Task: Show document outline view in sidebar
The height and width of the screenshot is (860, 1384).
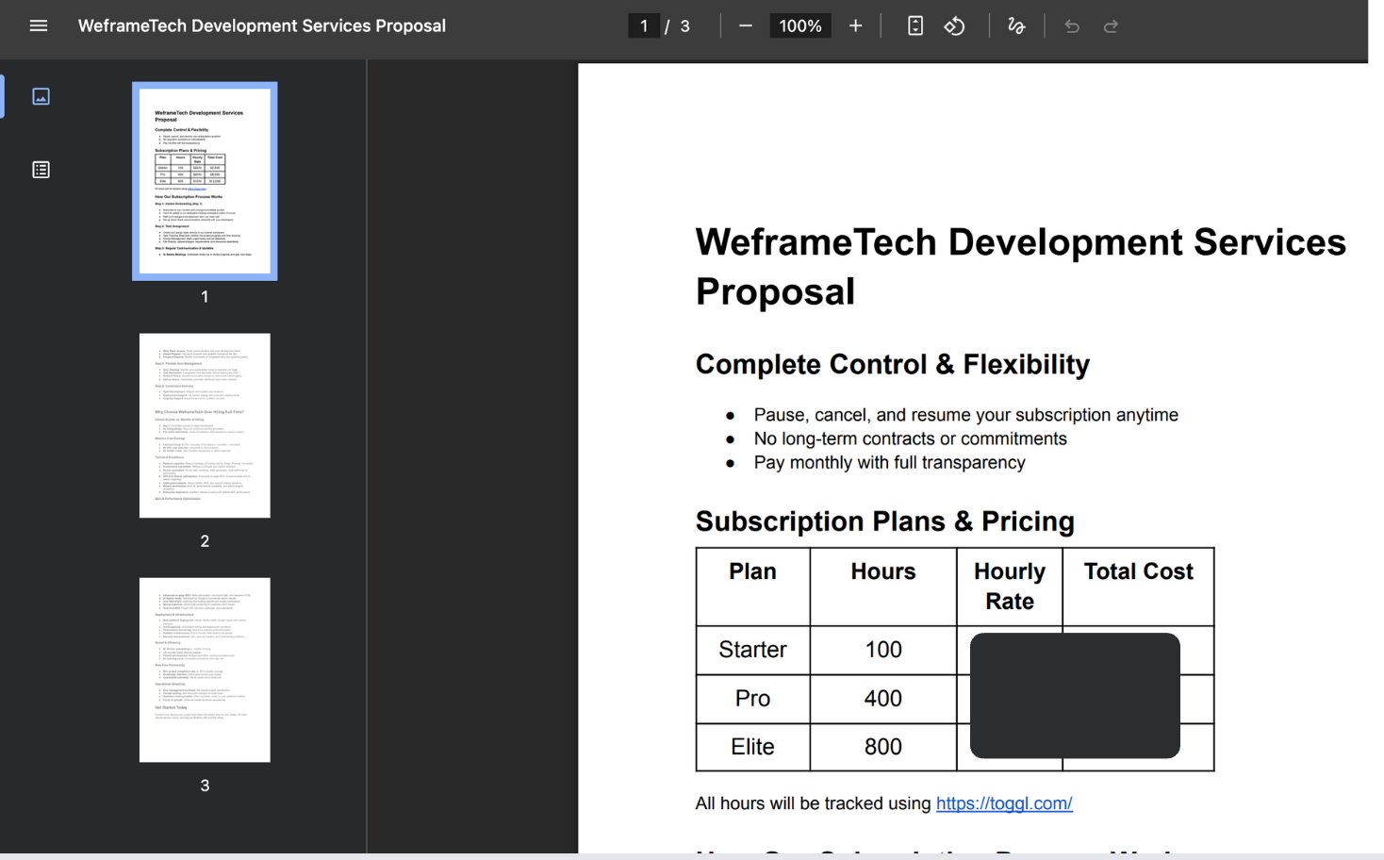Action: tap(41, 170)
